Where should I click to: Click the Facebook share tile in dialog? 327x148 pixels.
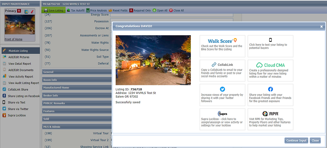point(270,95)
